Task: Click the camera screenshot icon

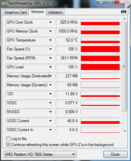Action: pos(124,12)
